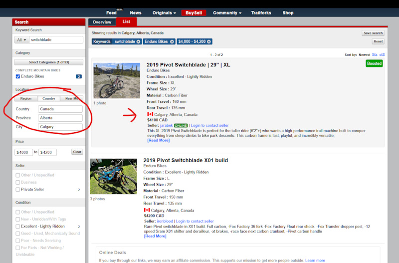Screen dimensions: 399x263
Task: Click Login to contact seller for jarabek
Action: (209, 125)
